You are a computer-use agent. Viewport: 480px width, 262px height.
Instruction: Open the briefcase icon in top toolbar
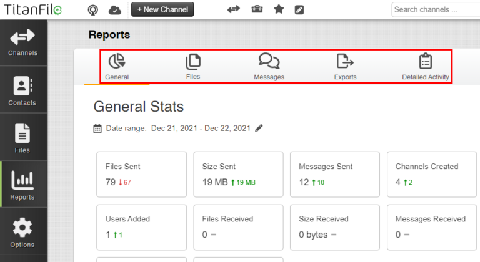coord(257,9)
